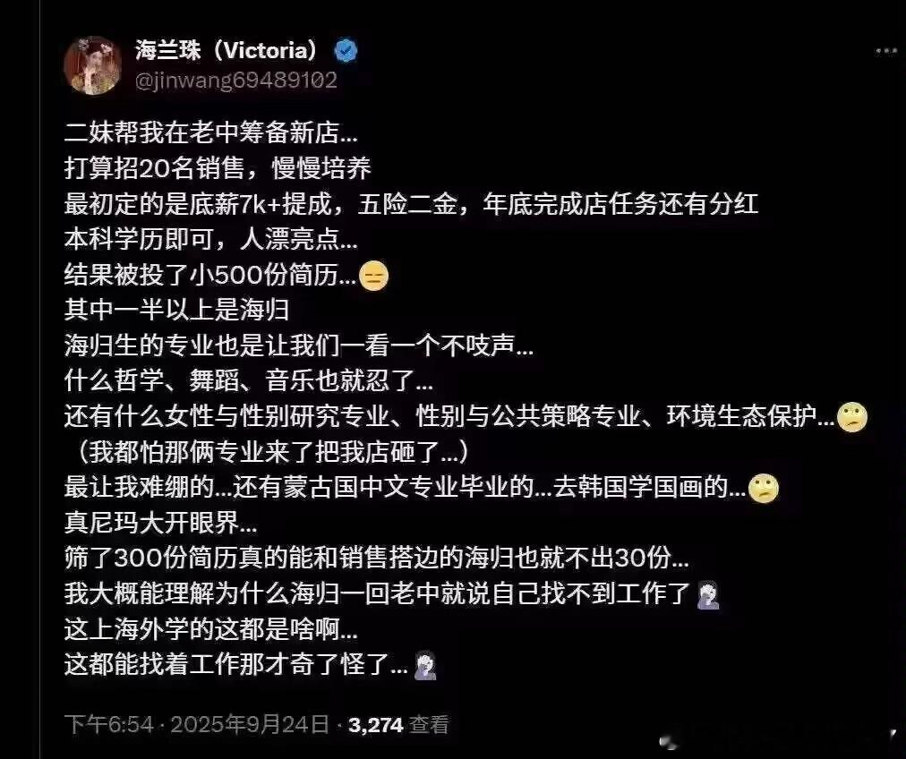Viewport: 906px width, 759px height.
Task: Open the display name 海兰珠（Victoria）
Action: click(226, 50)
